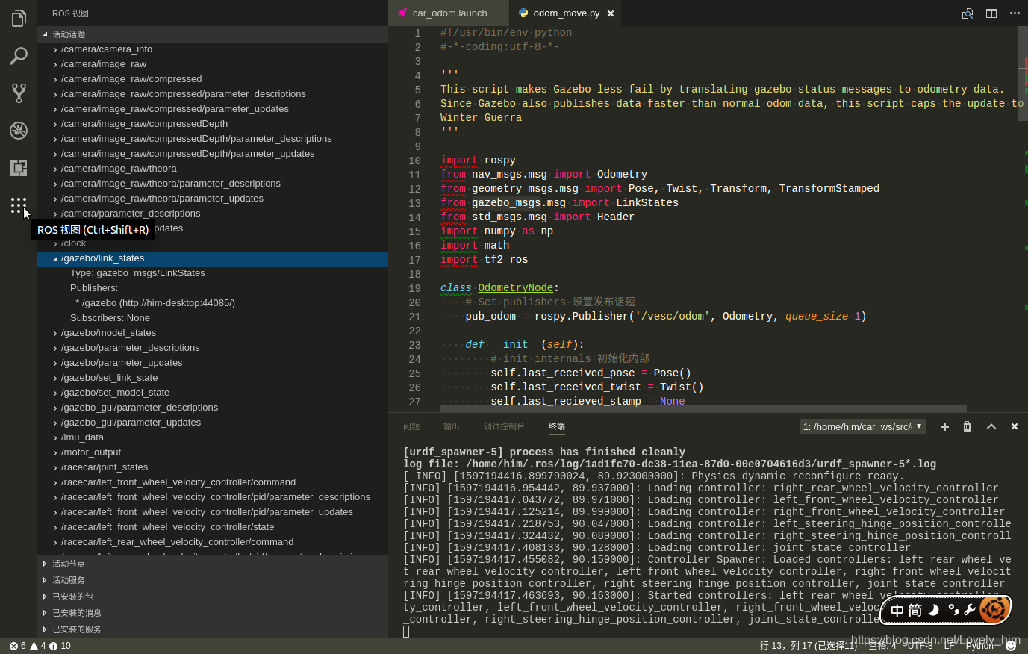Click the class OdometryNode definition line
1028x654 pixels.
pos(499,288)
